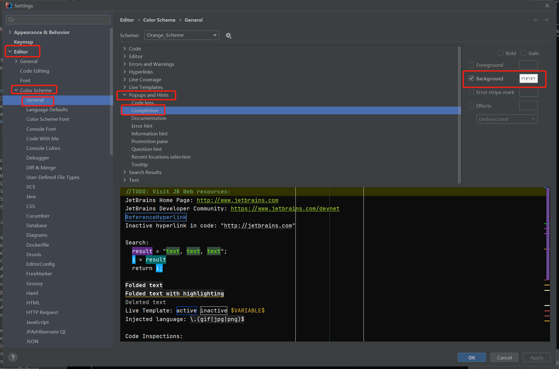Select the Code lens item
Image resolution: width=559 pixels, height=369 pixels.
click(143, 103)
